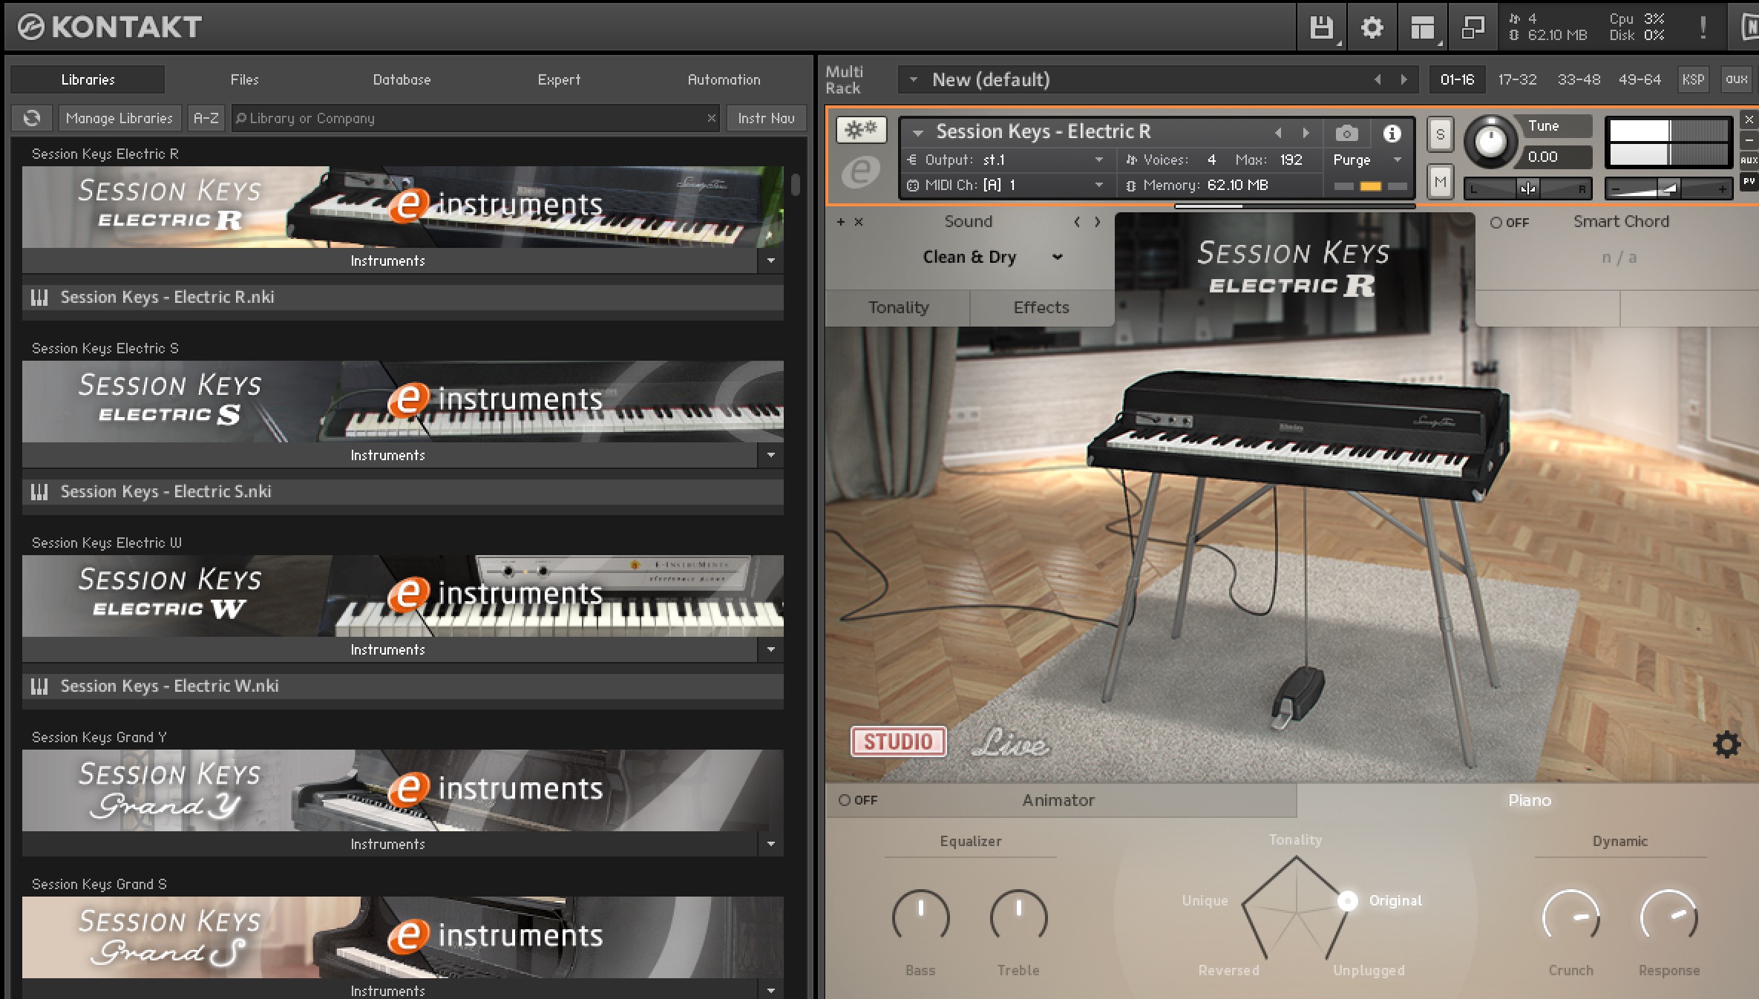Toggle Smart Chord OFF switch
The height and width of the screenshot is (999, 1759).
1510,223
